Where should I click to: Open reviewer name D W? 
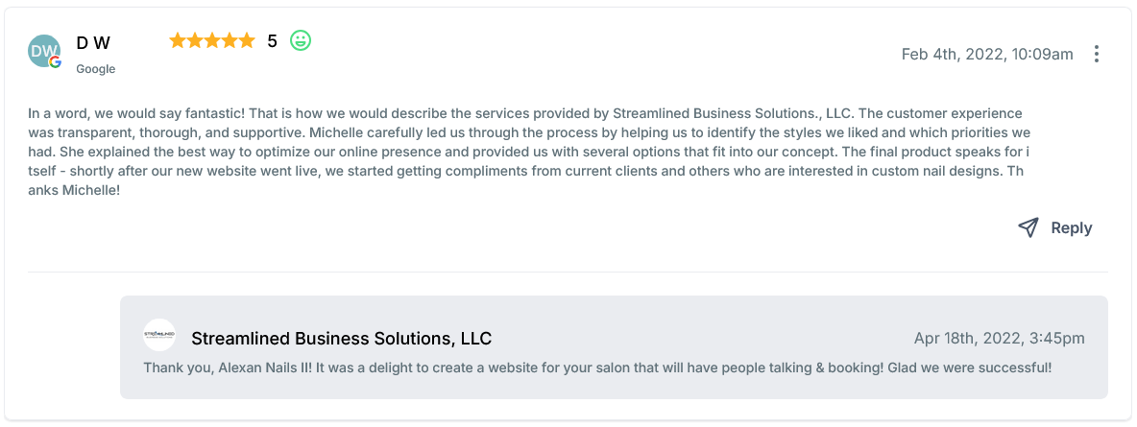[93, 43]
